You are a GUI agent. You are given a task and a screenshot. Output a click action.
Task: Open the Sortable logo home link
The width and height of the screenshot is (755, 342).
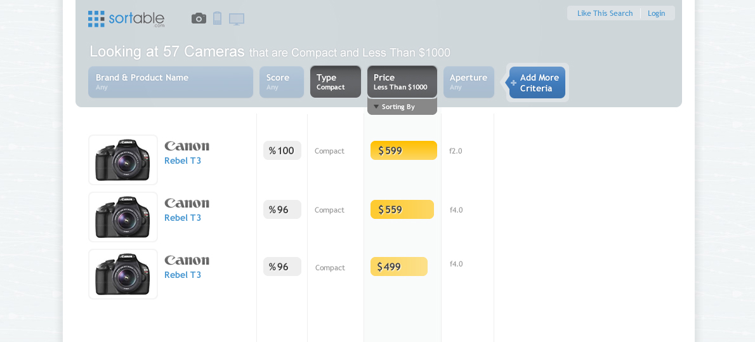(126, 19)
